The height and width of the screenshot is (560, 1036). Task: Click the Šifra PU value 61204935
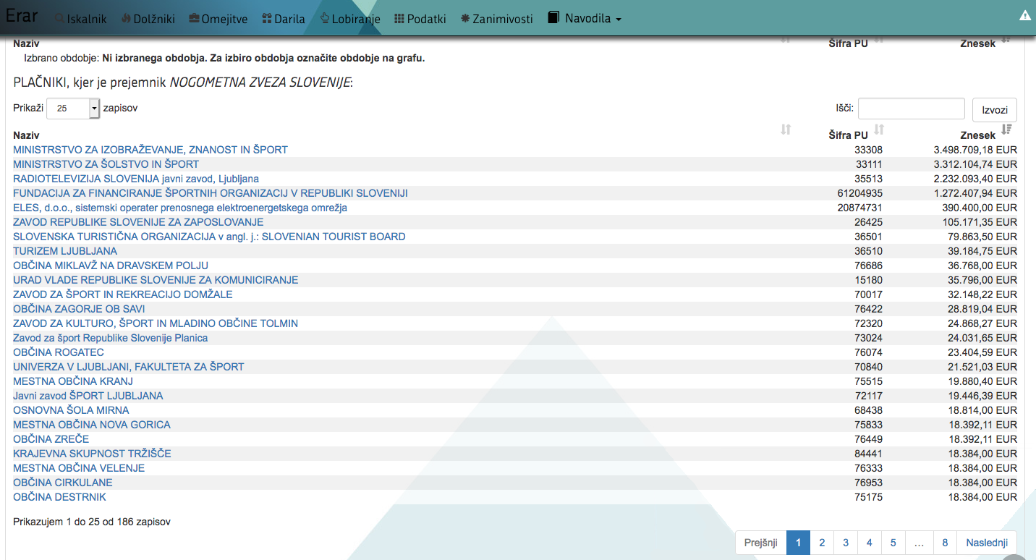tap(860, 193)
